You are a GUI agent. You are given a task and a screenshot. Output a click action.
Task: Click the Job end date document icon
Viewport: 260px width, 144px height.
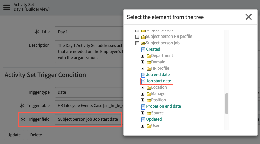click(143, 75)
